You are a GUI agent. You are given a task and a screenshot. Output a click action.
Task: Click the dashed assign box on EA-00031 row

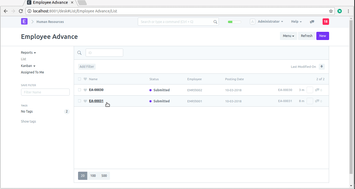coord(310,101)
